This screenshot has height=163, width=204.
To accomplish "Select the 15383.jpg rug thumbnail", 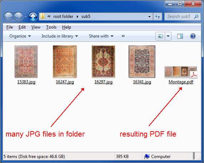I will (26, 61).
